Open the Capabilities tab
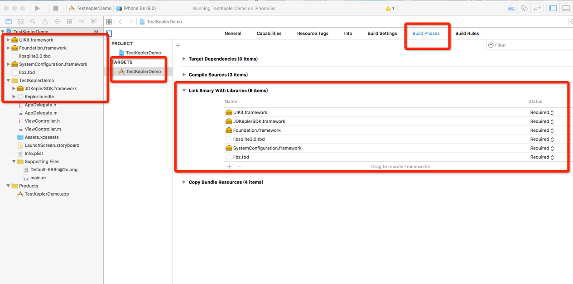573x284 pixels. coord(269,34)
